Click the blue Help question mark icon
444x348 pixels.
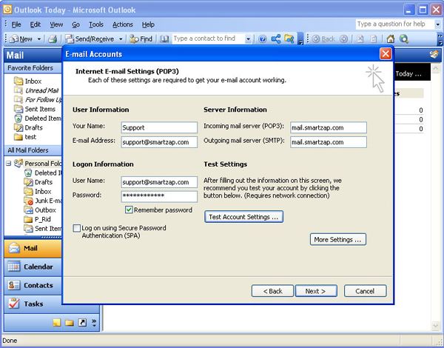point(263,39)
